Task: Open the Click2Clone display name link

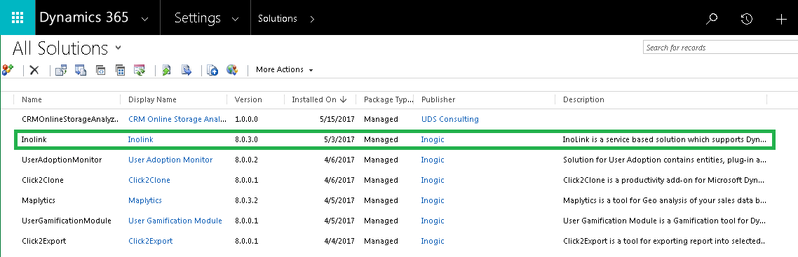Action: tap(149, 180)
